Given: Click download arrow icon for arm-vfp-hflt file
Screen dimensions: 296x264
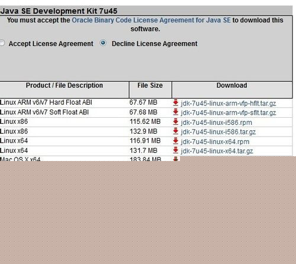Looking at the screenshot, I should pos(175,103).
